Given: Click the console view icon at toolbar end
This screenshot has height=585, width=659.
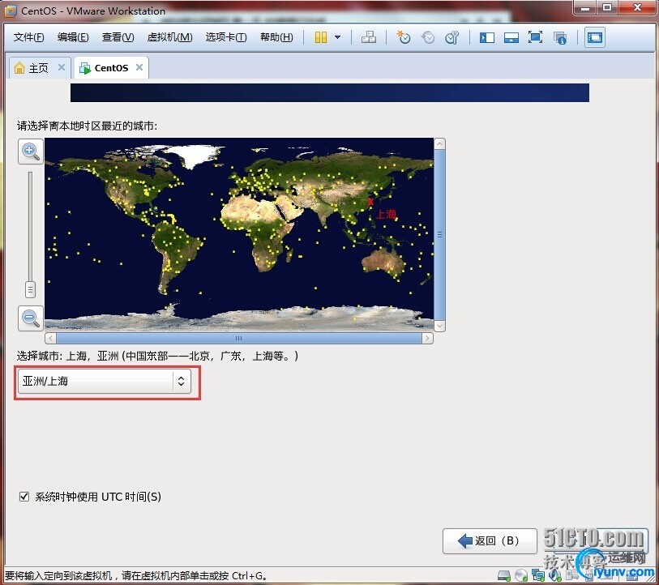Looking at the screenshot, I should (x=595, y=37).
